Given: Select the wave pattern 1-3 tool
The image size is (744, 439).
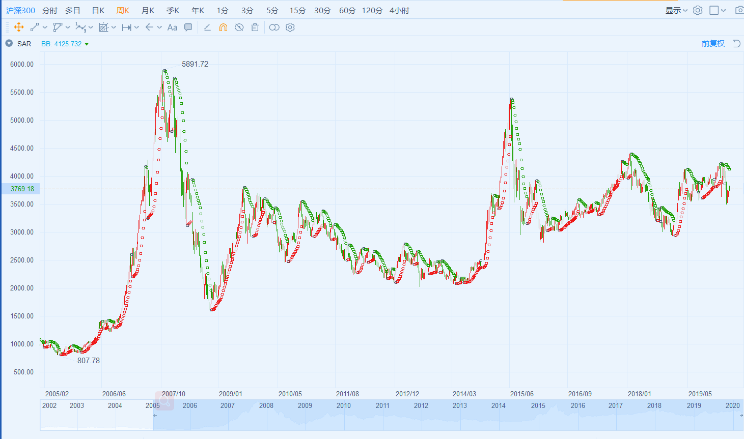Looking at the screenshot, I should (x=80, y=27).
